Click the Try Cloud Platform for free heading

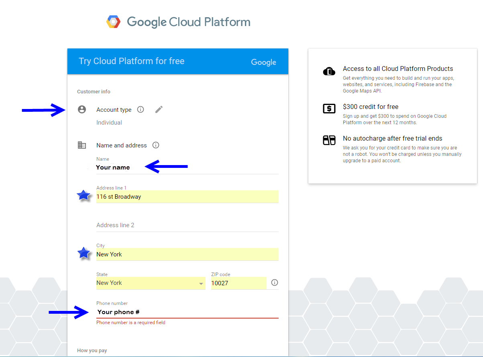pos(132,61)
